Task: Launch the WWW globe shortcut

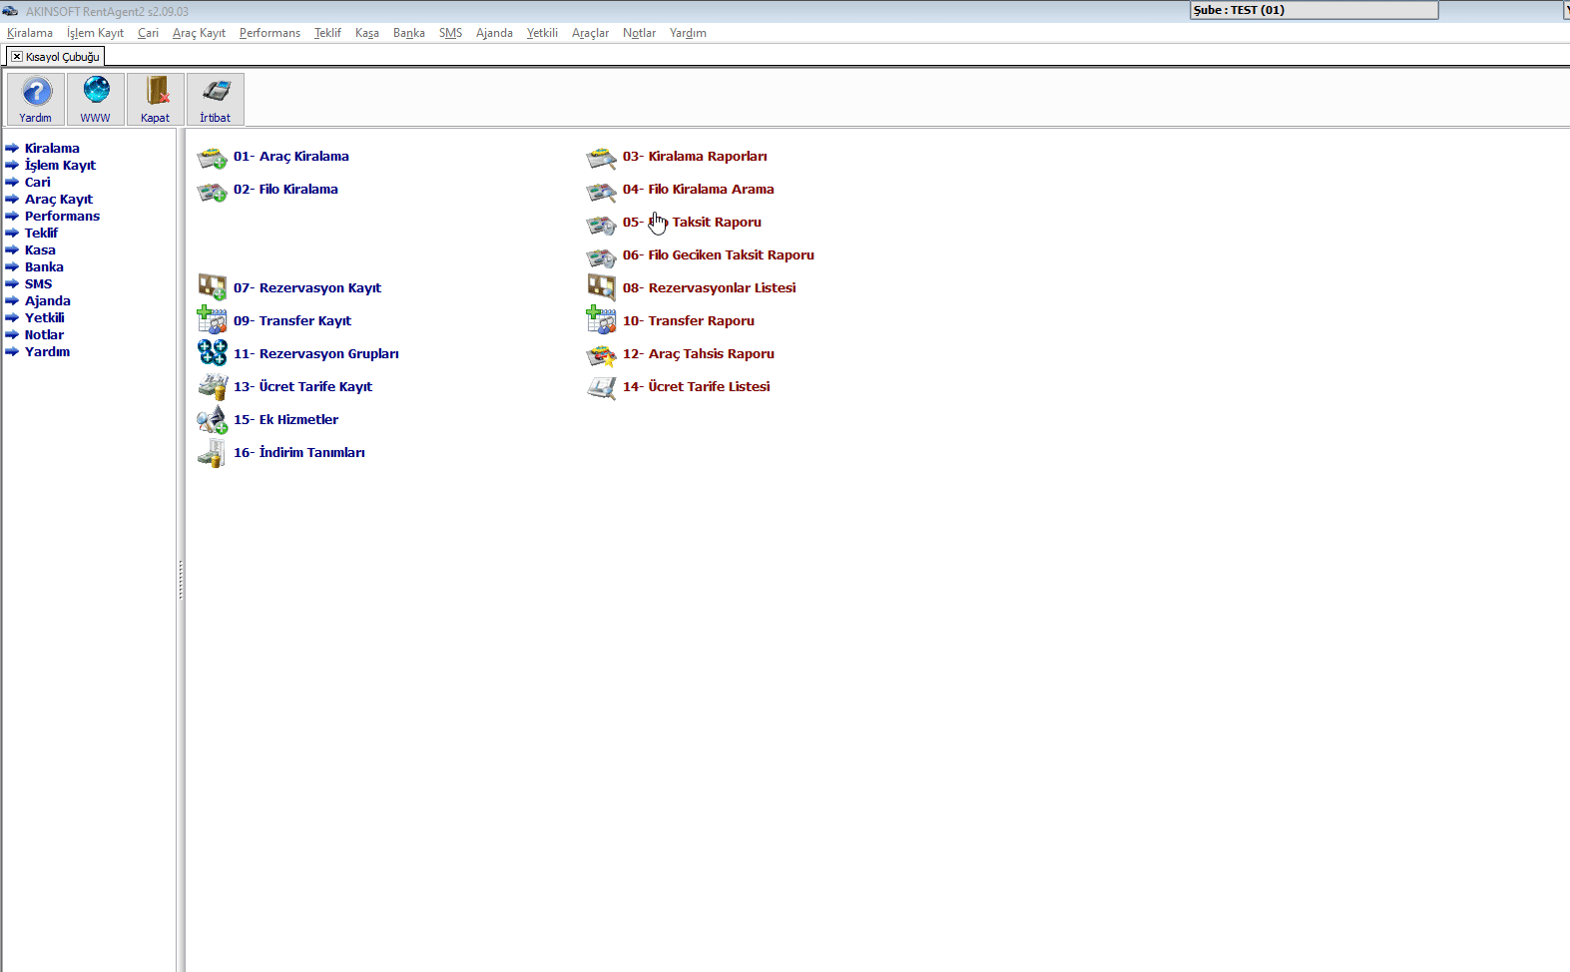Action: click(x=96, y=99)
